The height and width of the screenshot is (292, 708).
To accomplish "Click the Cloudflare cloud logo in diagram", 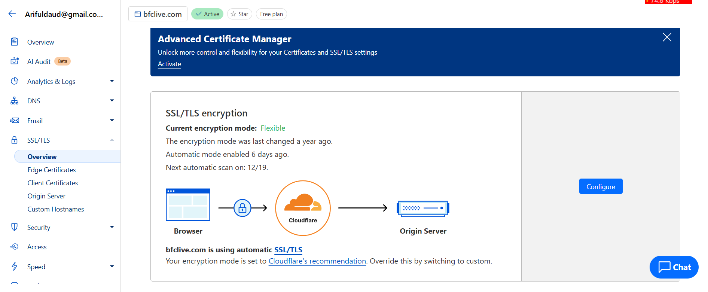I will click(303, 203).
